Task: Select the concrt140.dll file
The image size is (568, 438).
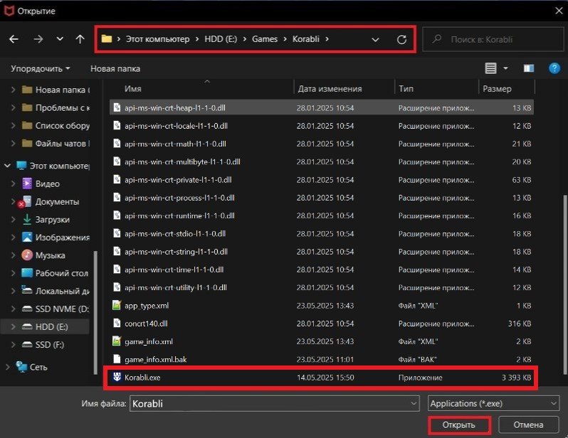Action: pos(322,324)
